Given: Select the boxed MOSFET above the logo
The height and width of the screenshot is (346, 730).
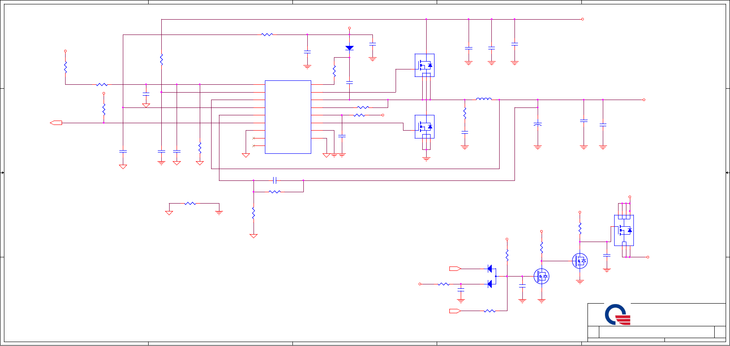Looking at the screenshot, I should (x=624, y=230).
